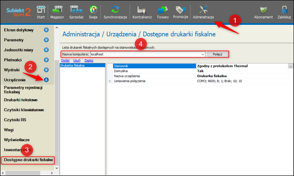Click the Jednostki miary sidebar label
Viewport: 294px width, 176px height.
(18, 50)
